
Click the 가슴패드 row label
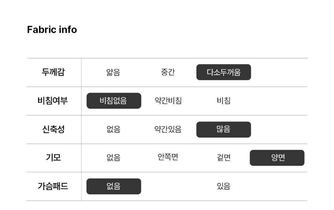53,186
